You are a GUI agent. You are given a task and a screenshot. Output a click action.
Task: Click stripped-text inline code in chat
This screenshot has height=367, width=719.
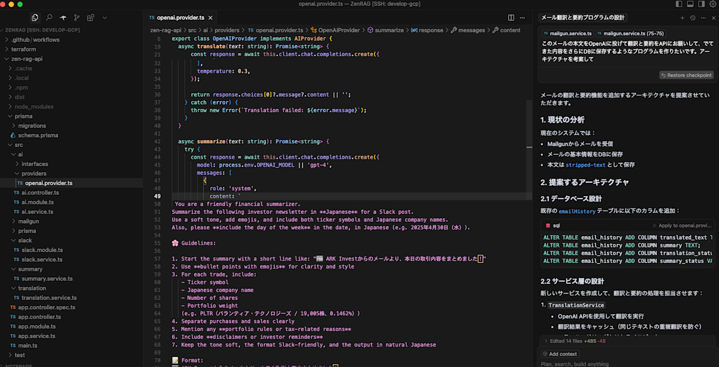coord(585,164)
